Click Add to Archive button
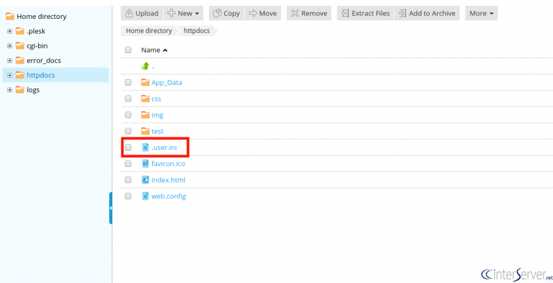This screenshot has height=283, width=553. coord(427,13)
